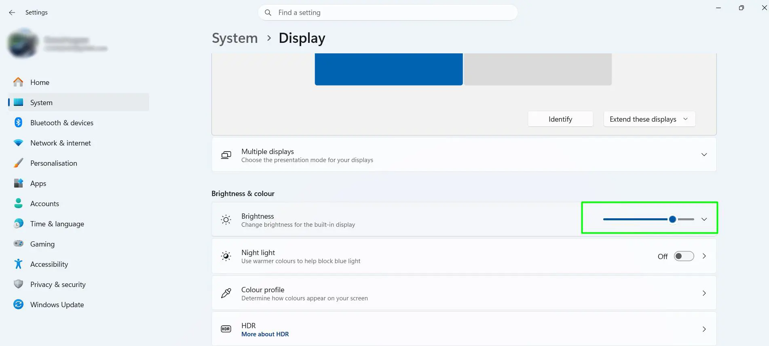Click the Night light Off label
Viewport: 769px width, 346px height.
click(663, 256)
